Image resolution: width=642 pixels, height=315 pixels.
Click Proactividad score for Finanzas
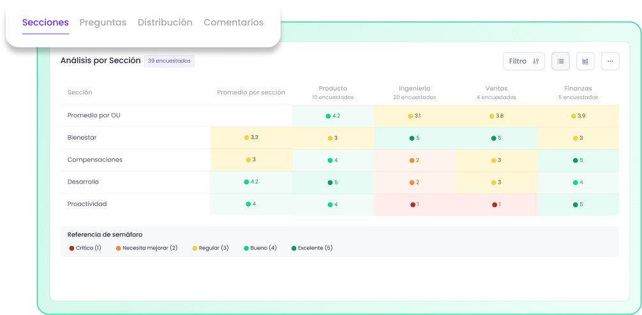(x=578, y=204)
